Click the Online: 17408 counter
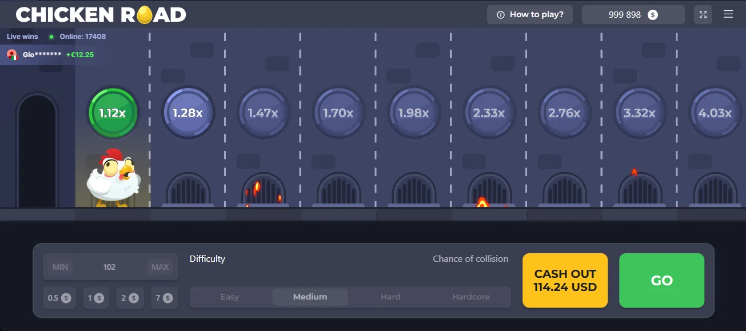746x331 pixels. click(83, 37)
